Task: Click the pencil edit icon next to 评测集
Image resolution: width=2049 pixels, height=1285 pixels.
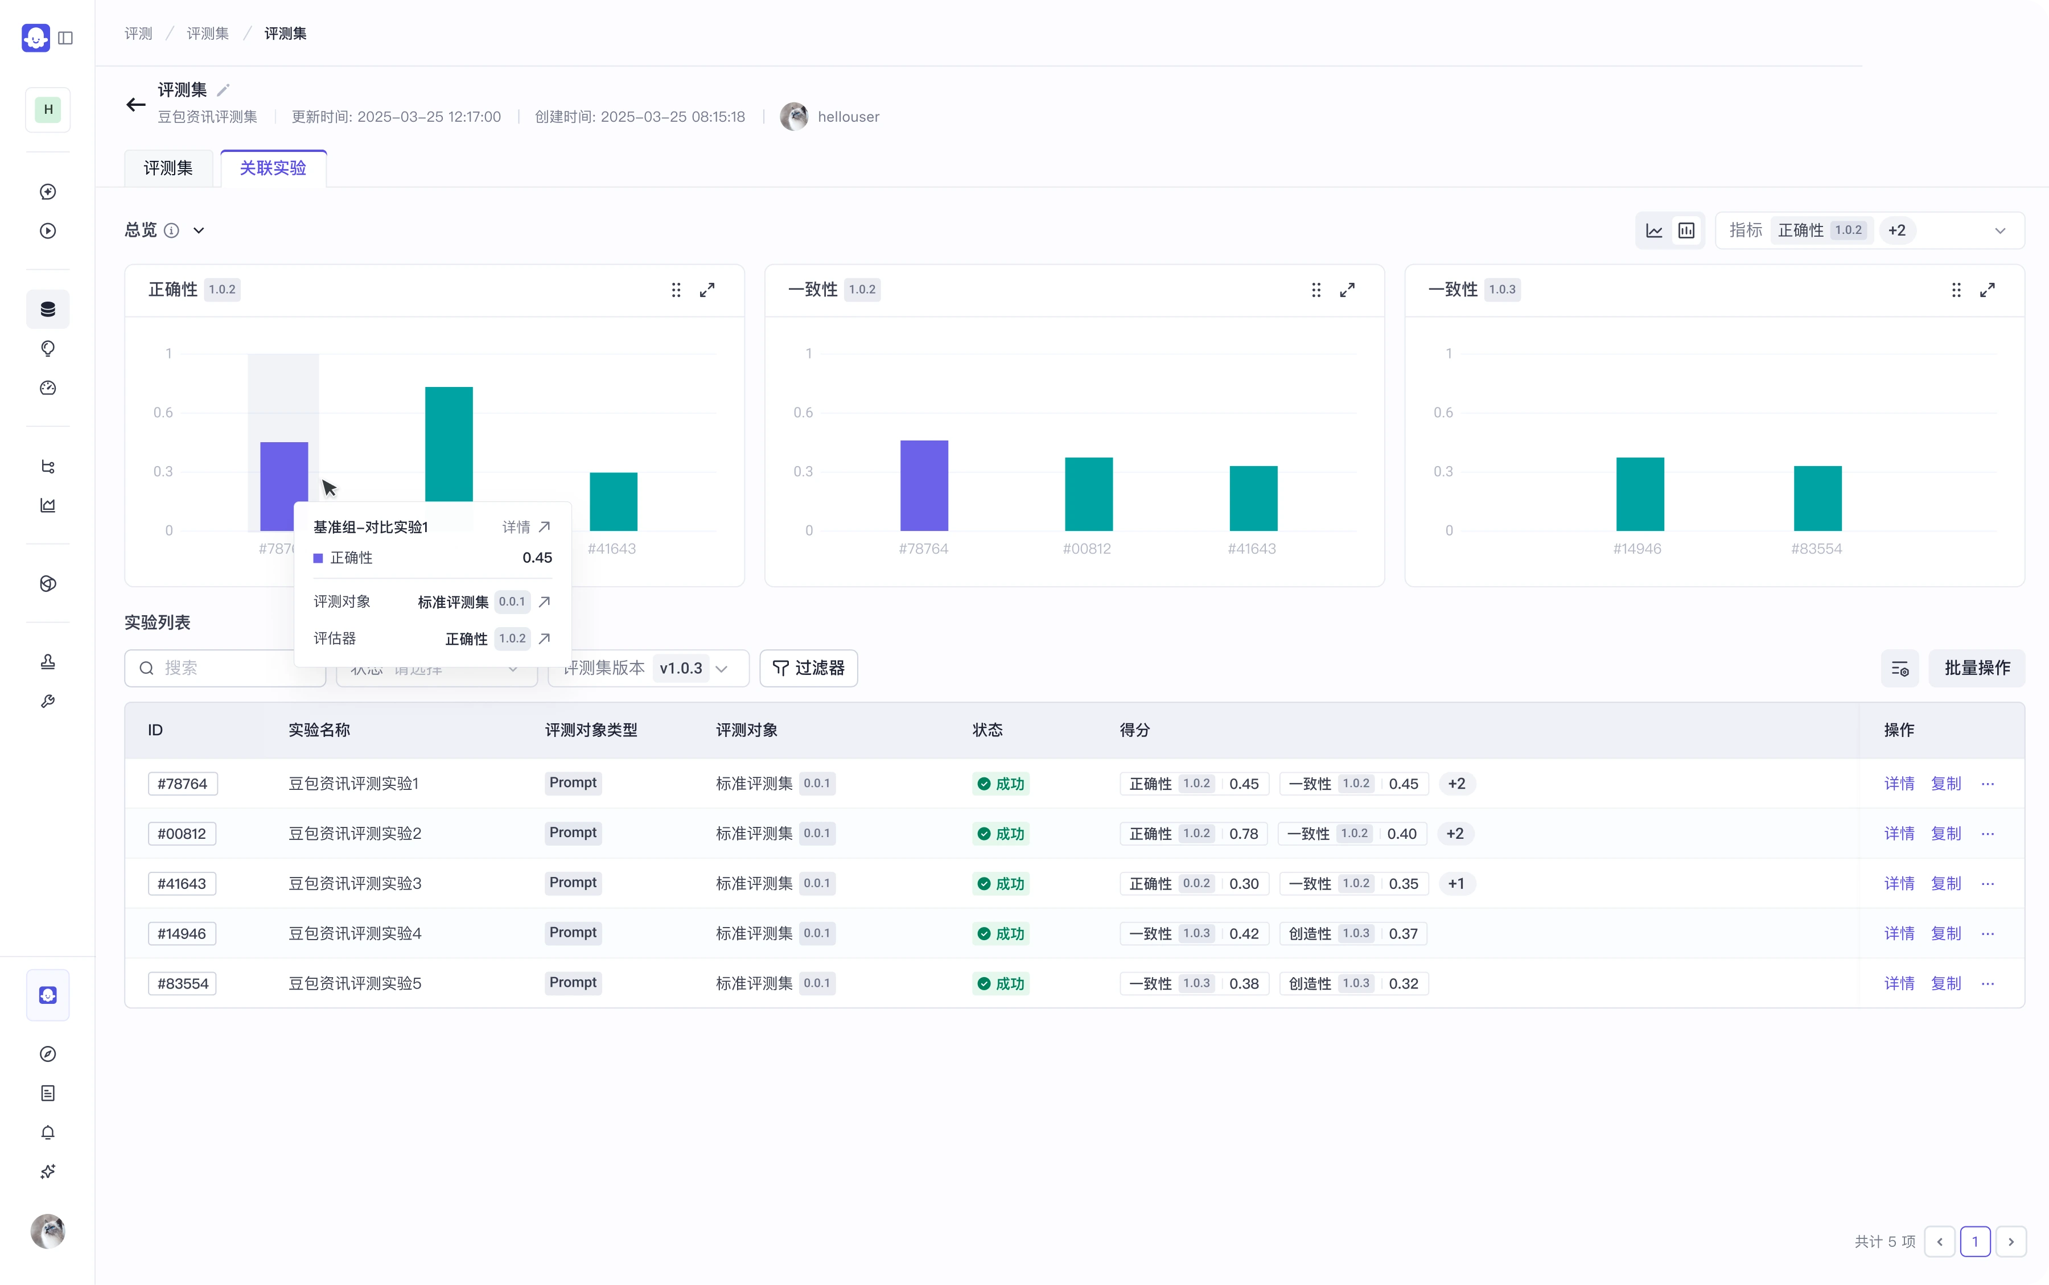Action: tap(224, 90)
